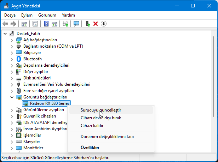Expand the Ağ bağdaştırıcıları node

[12, 40]
